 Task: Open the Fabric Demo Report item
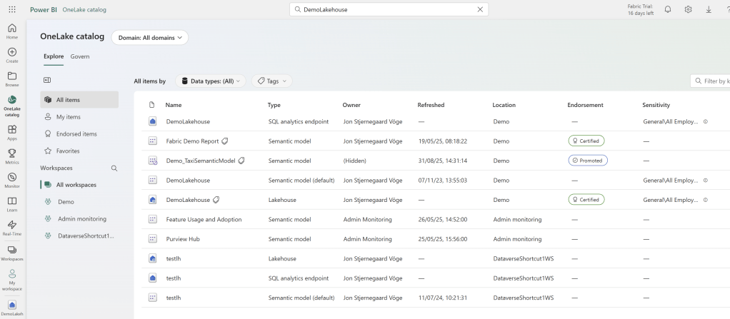coord(192,141)
